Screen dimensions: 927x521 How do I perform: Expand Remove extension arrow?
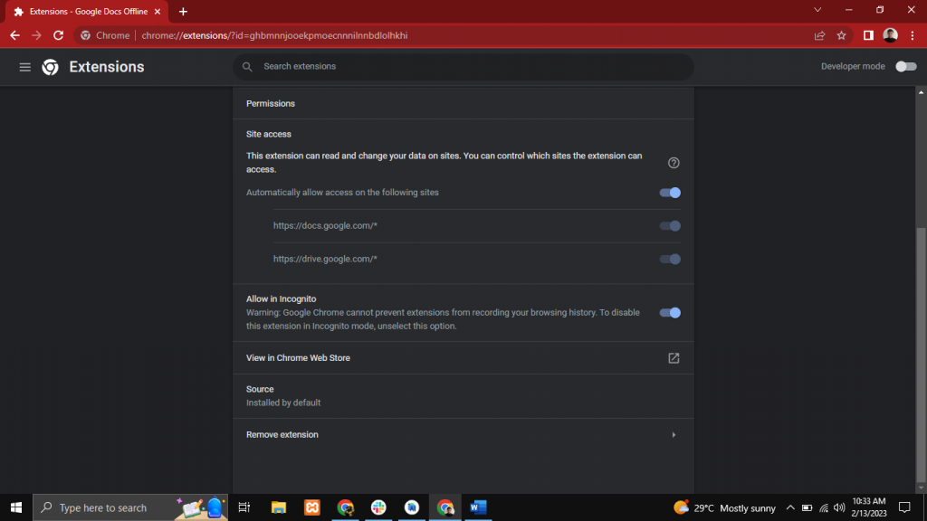point(674,435)
